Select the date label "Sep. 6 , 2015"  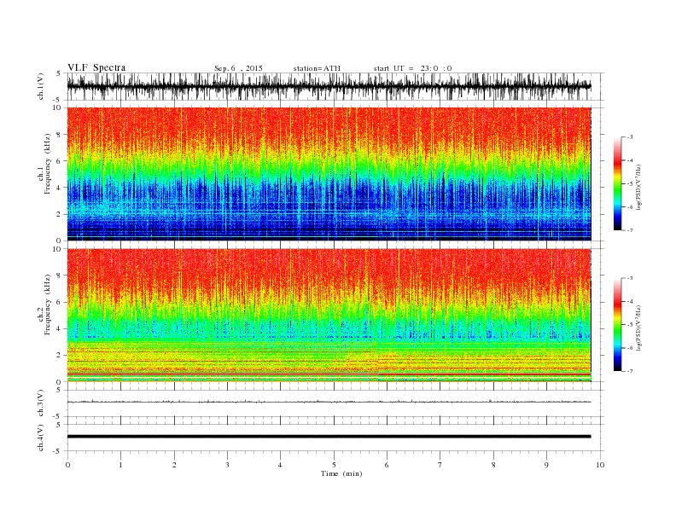coord(238,68)
